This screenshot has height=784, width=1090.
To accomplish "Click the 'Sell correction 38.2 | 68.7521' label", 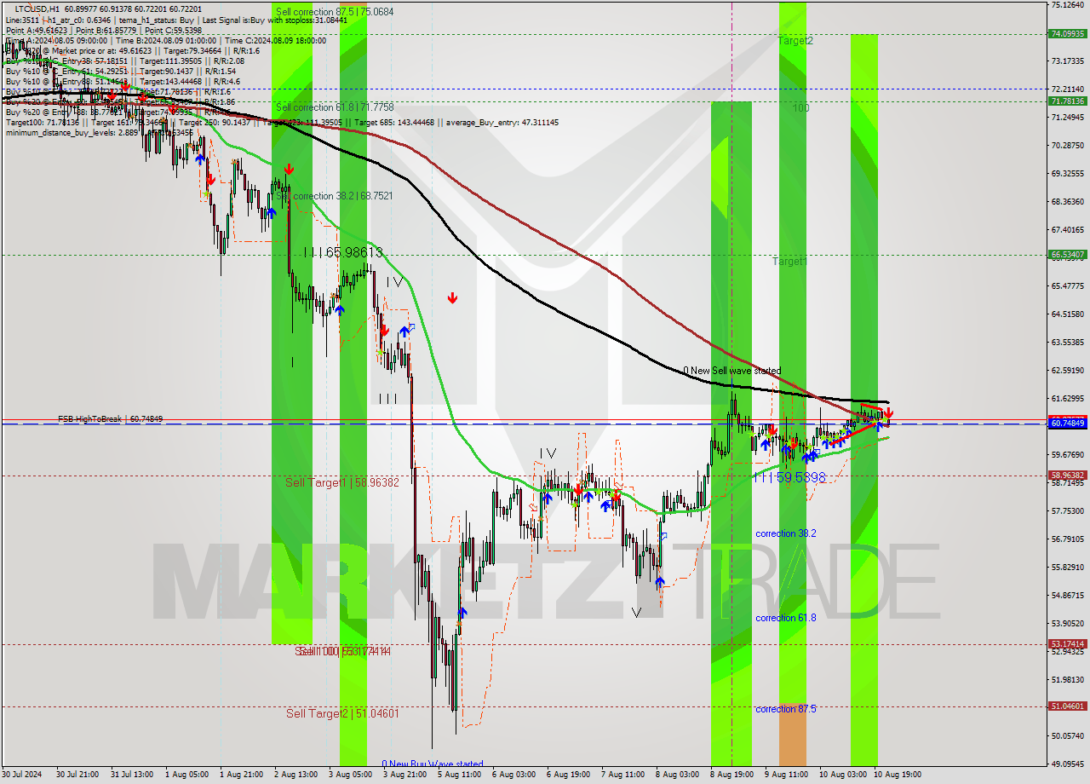I will click(x=335, y=196).
